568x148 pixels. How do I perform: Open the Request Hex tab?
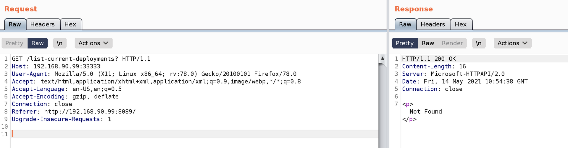70,24
